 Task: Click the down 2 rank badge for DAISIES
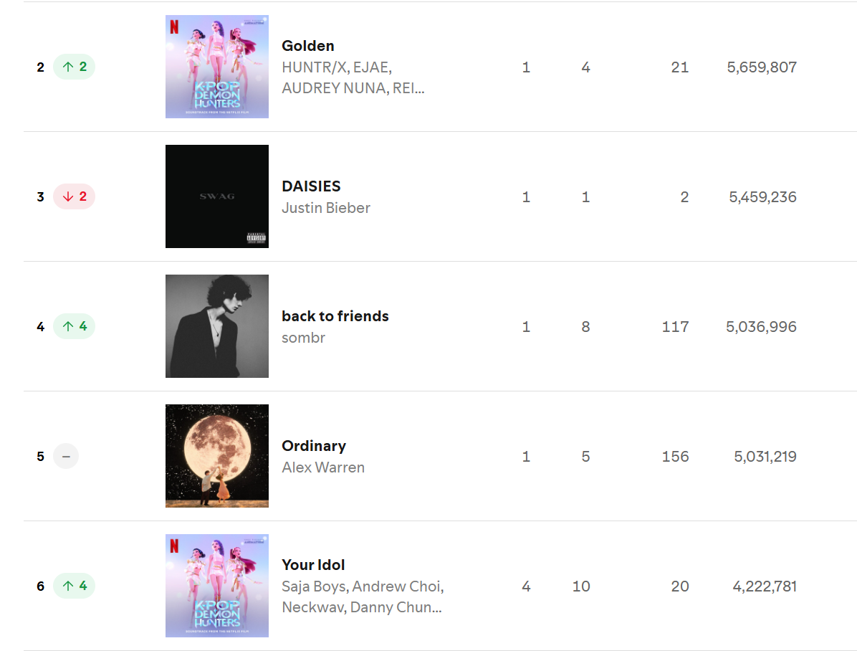click(74, 196)
